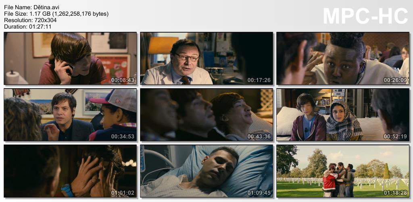Click the thumbnail of boy on phone
This screenshot has width=413, height=202.
(x=70, y=58)
